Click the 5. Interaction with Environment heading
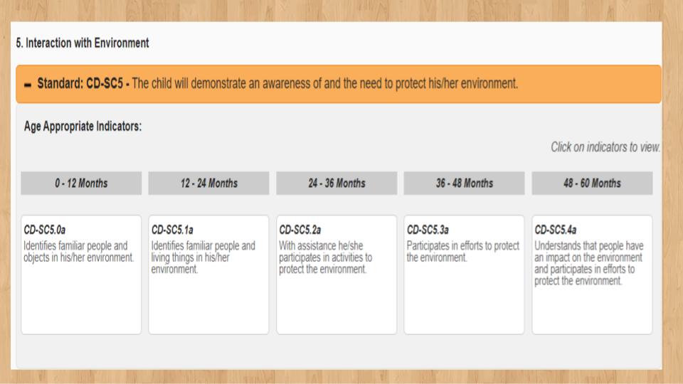This screenshot has height=384, width=683. [x=83, y=43]
